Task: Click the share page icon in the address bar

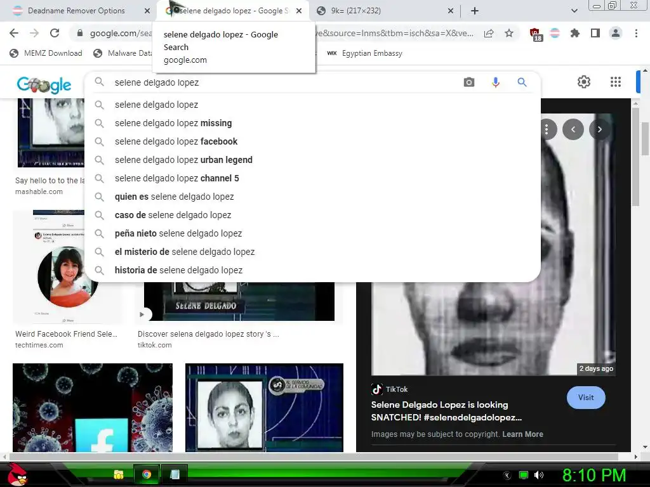Action: tap(489, 34)
